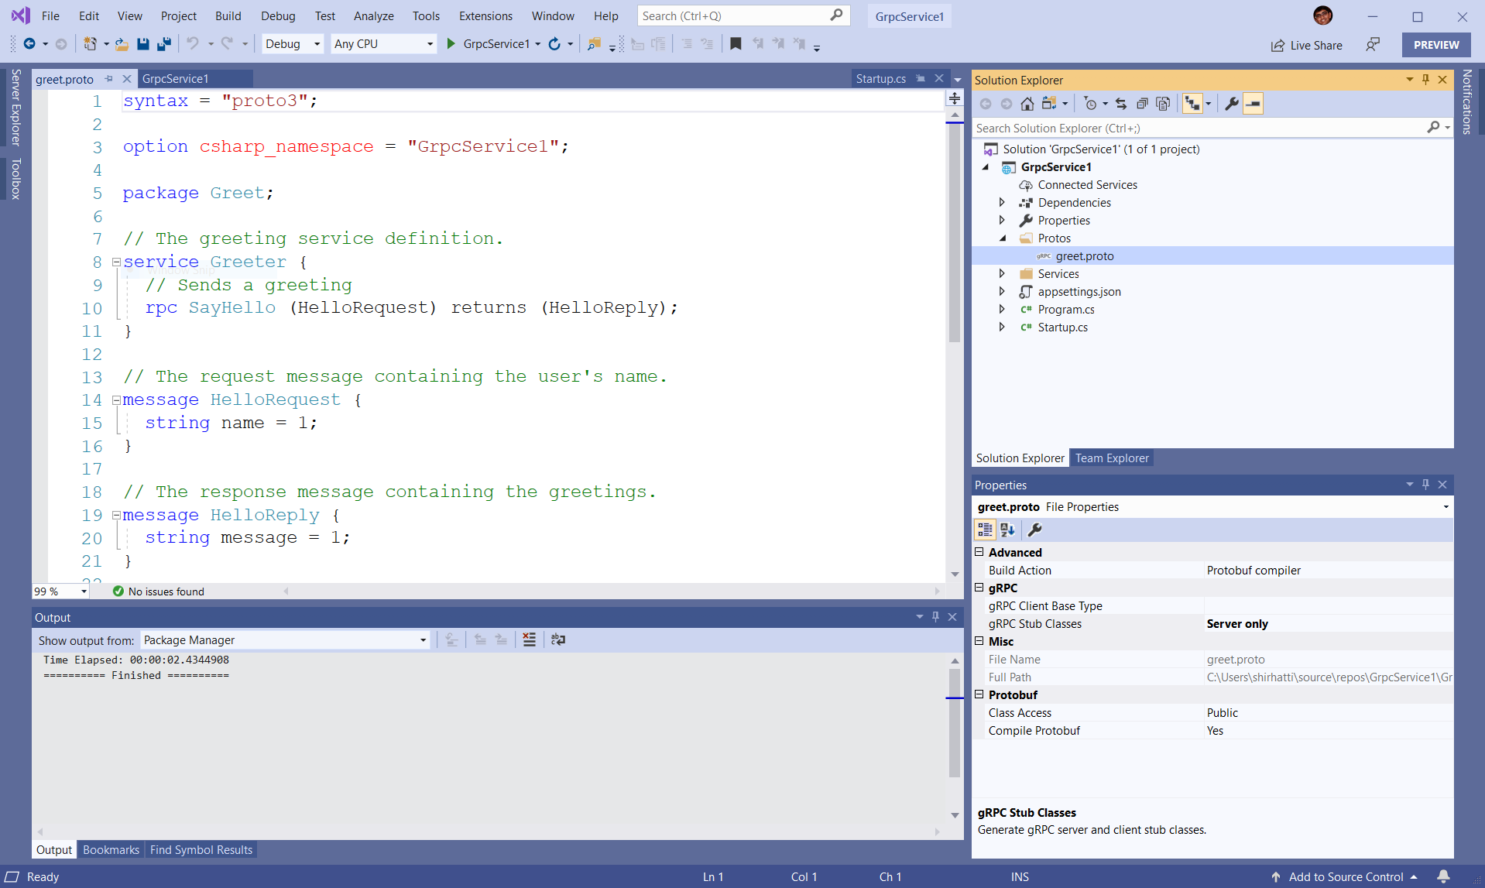Screen dimensions: 1485x888
Task: Clear All output in the Output panel
Action: pyautogui.click(x=529, y=639)
